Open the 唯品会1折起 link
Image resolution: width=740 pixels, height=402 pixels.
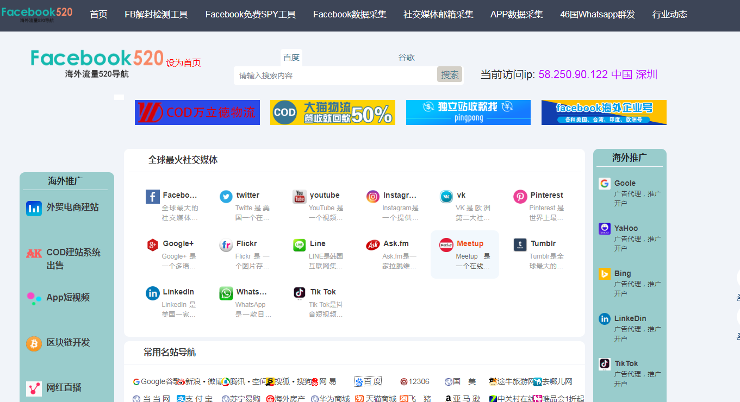(559, 399)
